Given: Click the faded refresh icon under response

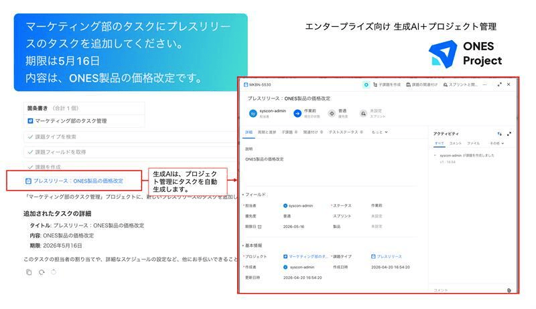Looking at the screenshot, I should coord(54,272).
